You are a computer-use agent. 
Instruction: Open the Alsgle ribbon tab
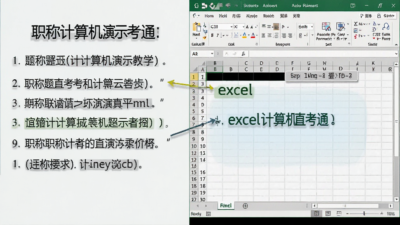(252, 16)
